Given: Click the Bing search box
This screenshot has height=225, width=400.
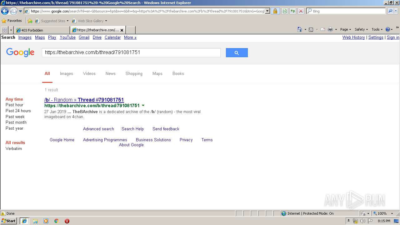Looking at the screenshot, I should click(x=346, y=11).
